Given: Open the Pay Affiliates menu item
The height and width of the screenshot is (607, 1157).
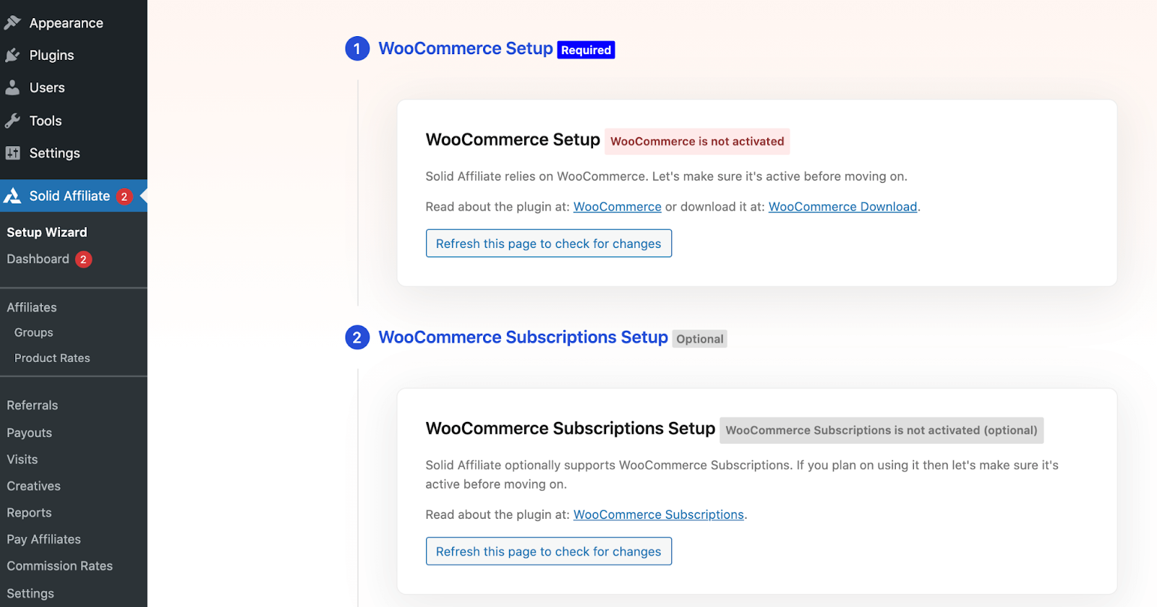Looking at the screenshot, I should (44, 539).
